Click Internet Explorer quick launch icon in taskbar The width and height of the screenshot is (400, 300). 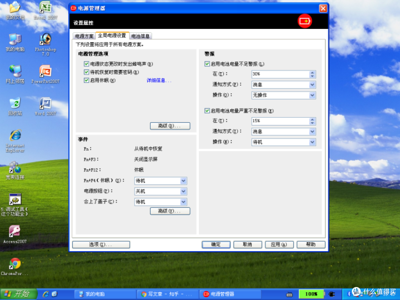coord(46,294)
